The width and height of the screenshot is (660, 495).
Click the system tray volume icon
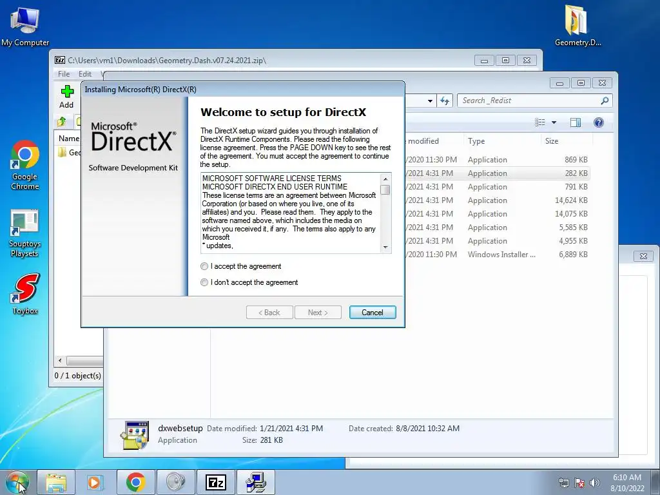(595, 483)
